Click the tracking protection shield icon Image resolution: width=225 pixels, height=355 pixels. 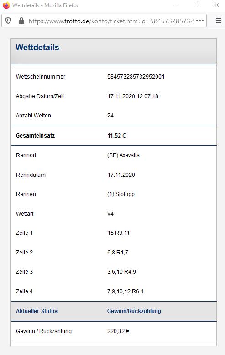(x=8, y=21)
